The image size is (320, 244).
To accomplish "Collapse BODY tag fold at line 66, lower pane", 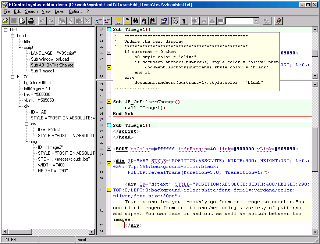I will (x=109, y=149).
